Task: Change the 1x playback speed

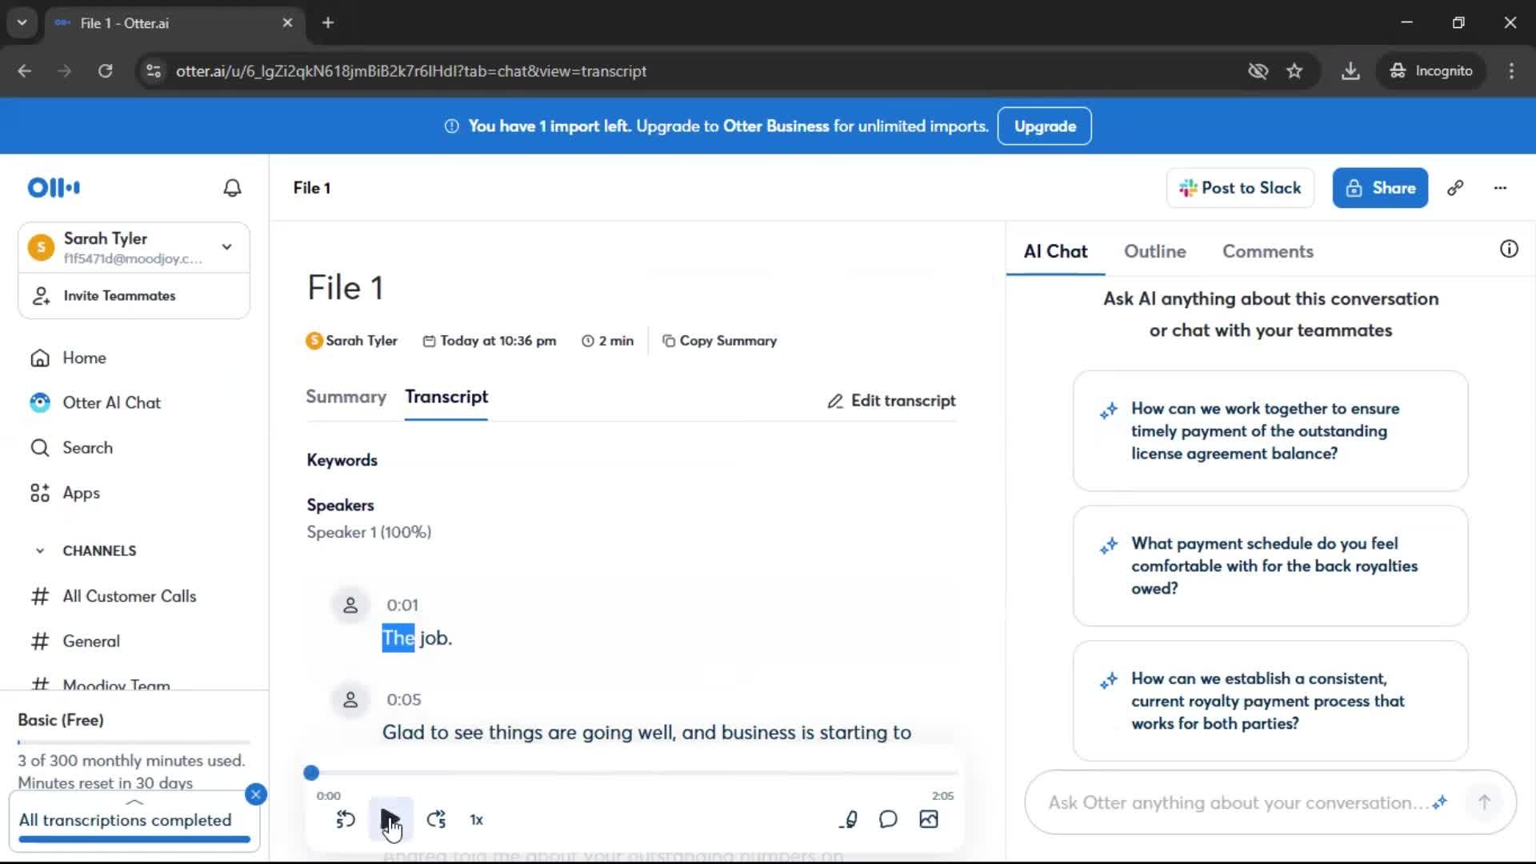Action: 477,820
